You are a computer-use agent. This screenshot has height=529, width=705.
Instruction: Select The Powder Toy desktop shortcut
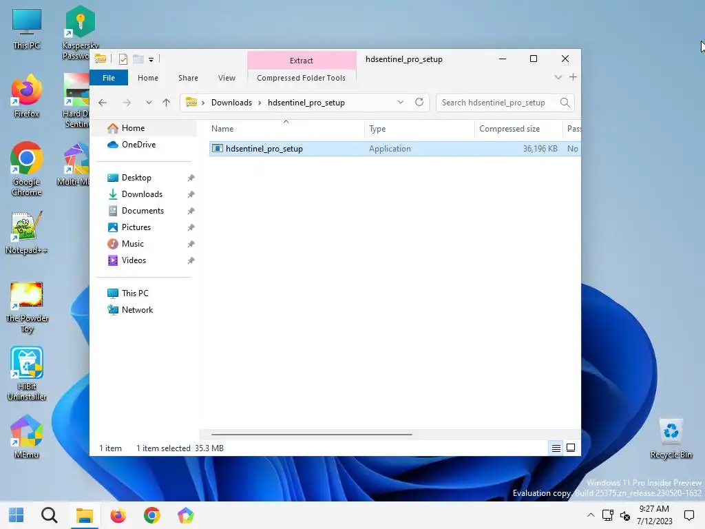27,307
